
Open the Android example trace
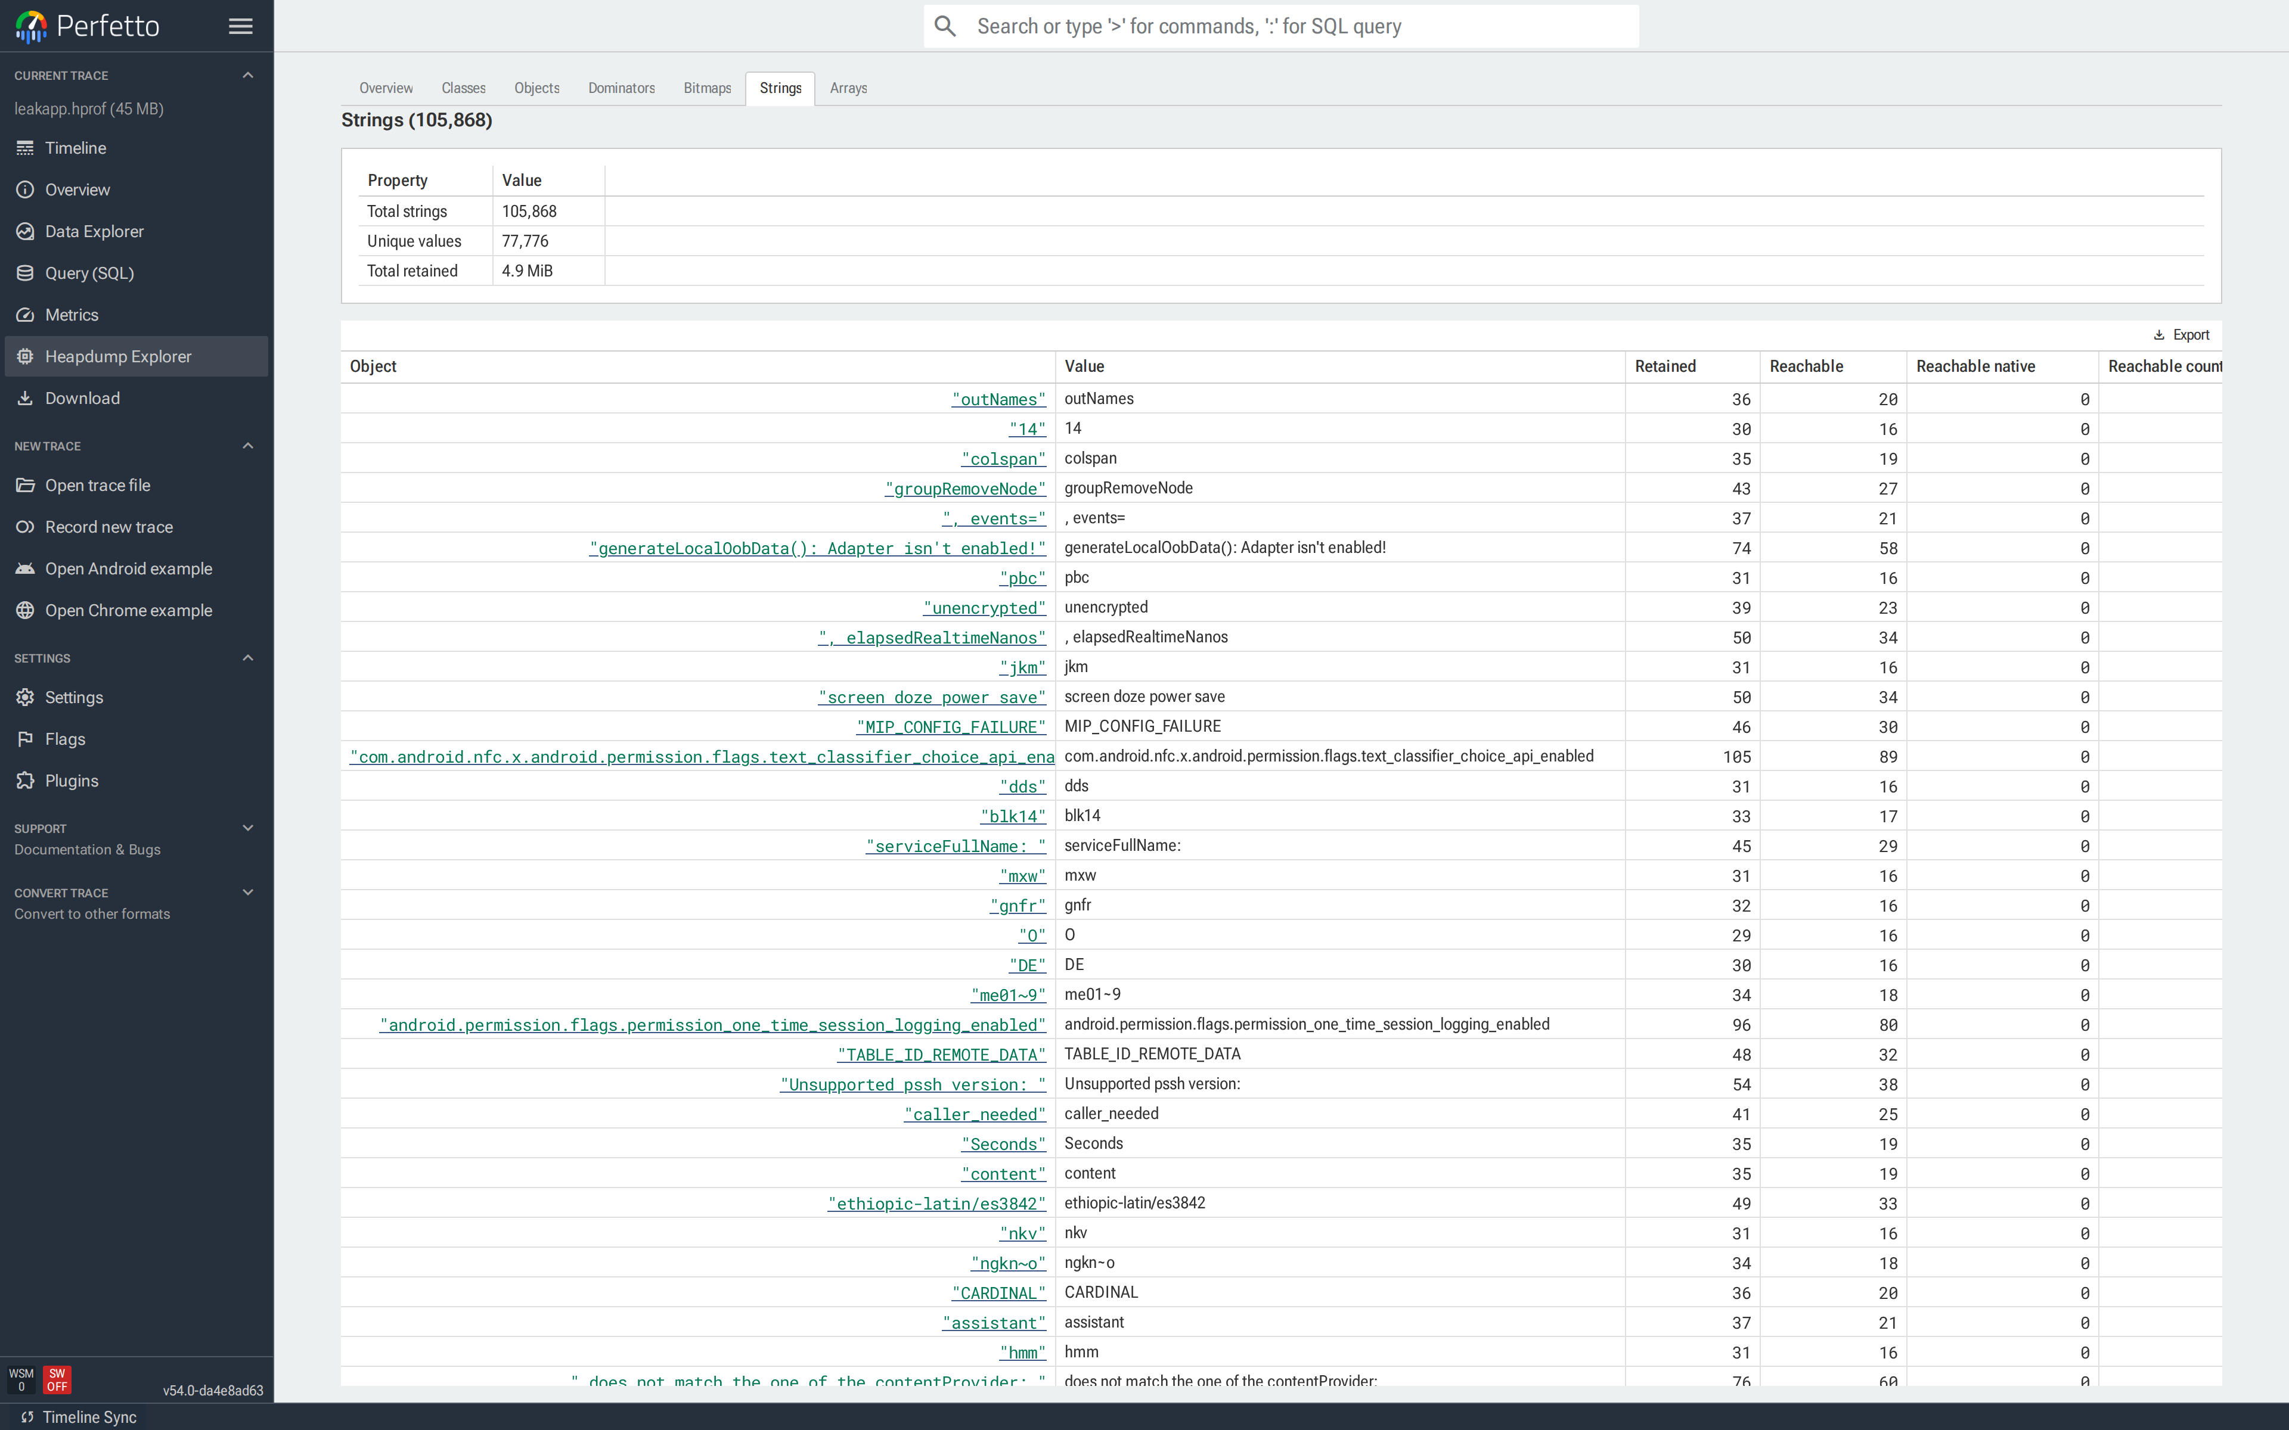click(x=129, y=568)
